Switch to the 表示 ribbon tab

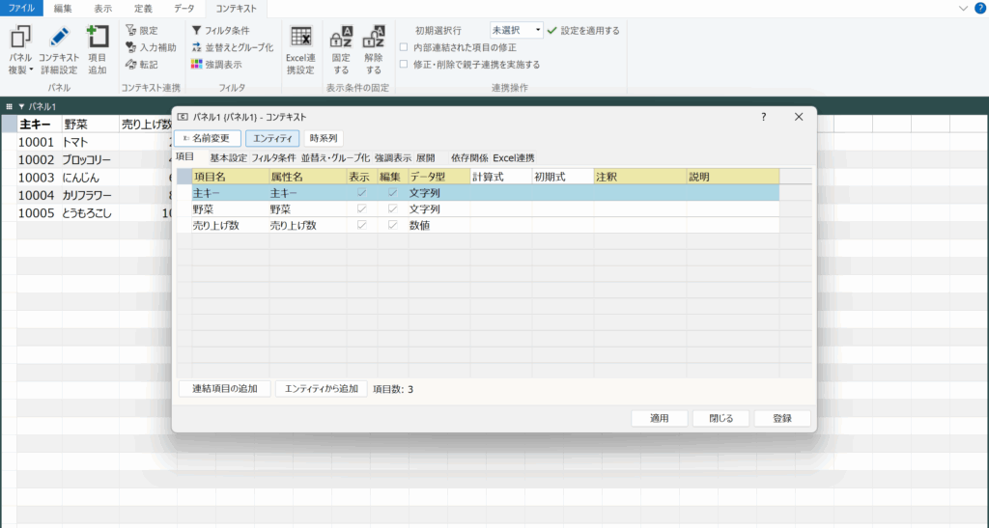pos(102,9)
